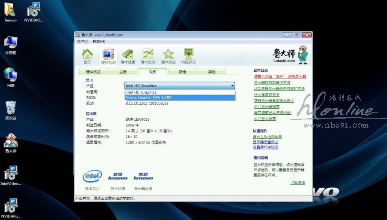Viewport: 387px width, 220px height.
Task: Open the 热门显示器推荐 link
Action: [267, 107]
